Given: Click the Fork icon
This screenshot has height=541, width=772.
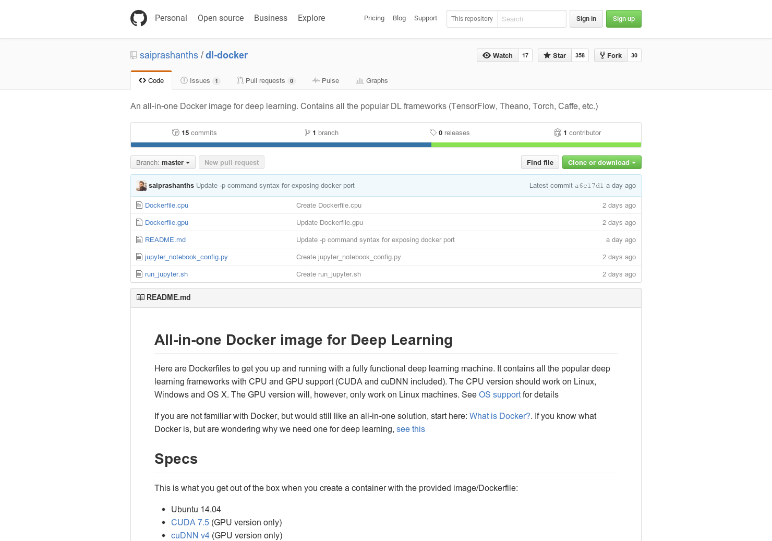Looking at the screenshot, I should [x=602, y=55].
